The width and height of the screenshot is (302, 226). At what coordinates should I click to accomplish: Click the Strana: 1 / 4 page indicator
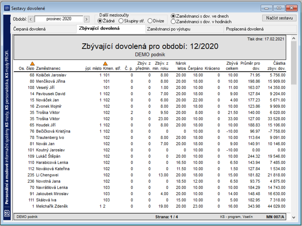(x=166, y=217)
